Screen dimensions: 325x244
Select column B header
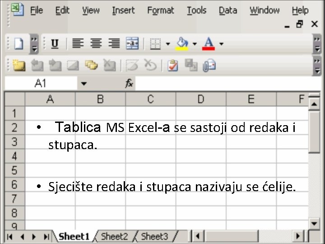[100, 99]
